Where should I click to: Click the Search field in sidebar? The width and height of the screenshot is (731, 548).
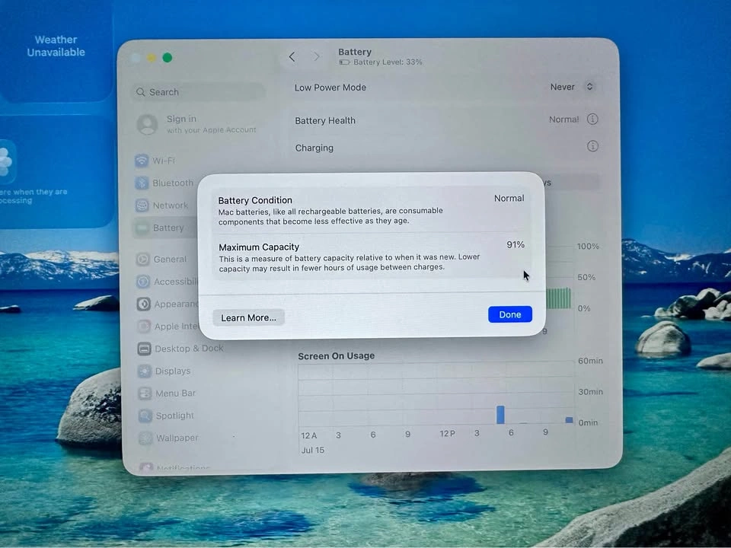(x=199, y=92)
